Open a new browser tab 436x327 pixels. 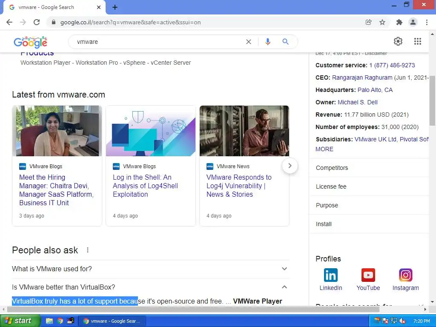(x=115, y=8)
